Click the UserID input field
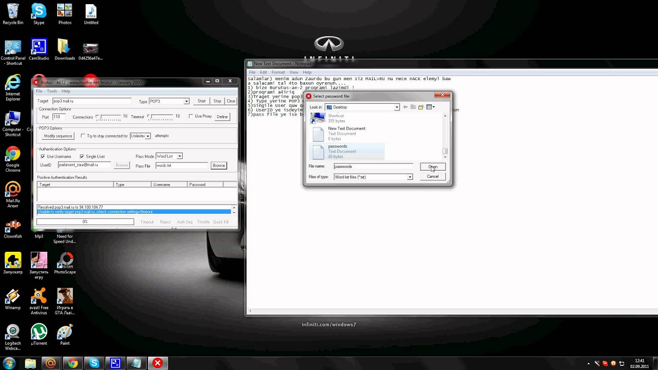Viewport: 658px width, 370px height. [x=85, y=165]
